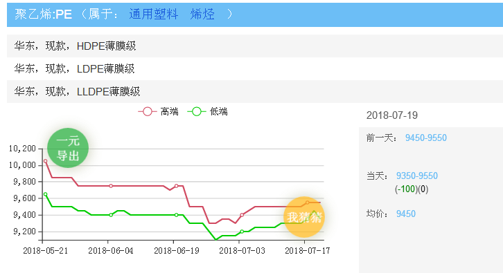Screen dimensions: 503x273
Task: Click the (-100)(0) price change text
Action: (x=412, y=189)
